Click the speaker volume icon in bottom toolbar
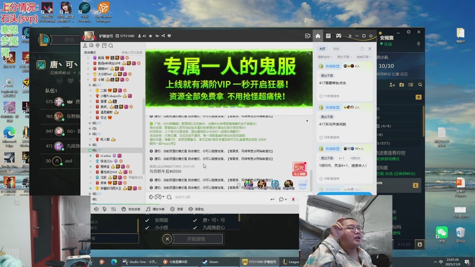The height and width of the screenshot is (267, 475). [x=96, y=209]
